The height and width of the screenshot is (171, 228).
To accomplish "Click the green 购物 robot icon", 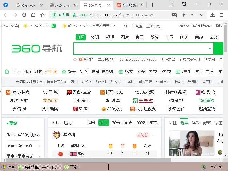I will 121,72.
